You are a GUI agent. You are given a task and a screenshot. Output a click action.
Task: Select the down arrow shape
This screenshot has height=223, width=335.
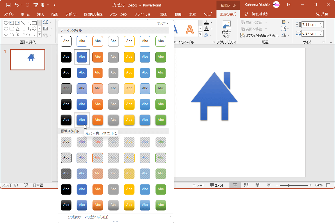[x=6, y=34]
